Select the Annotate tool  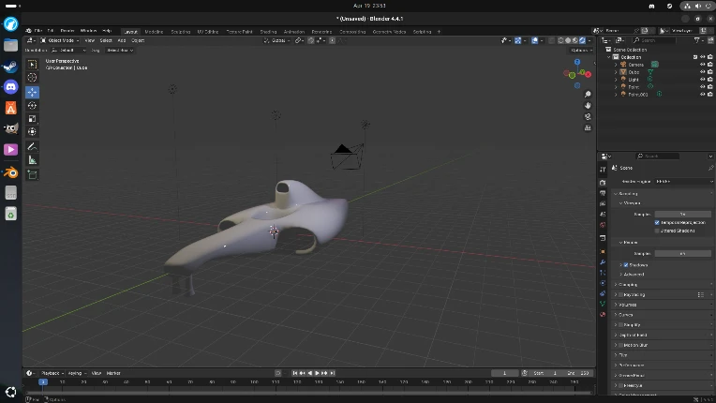point(32,146)
